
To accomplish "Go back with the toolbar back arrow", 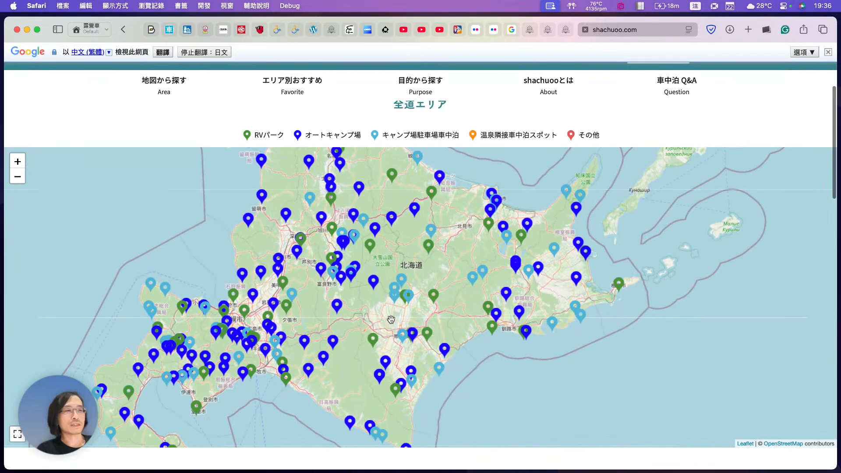I will click(123, 29).
